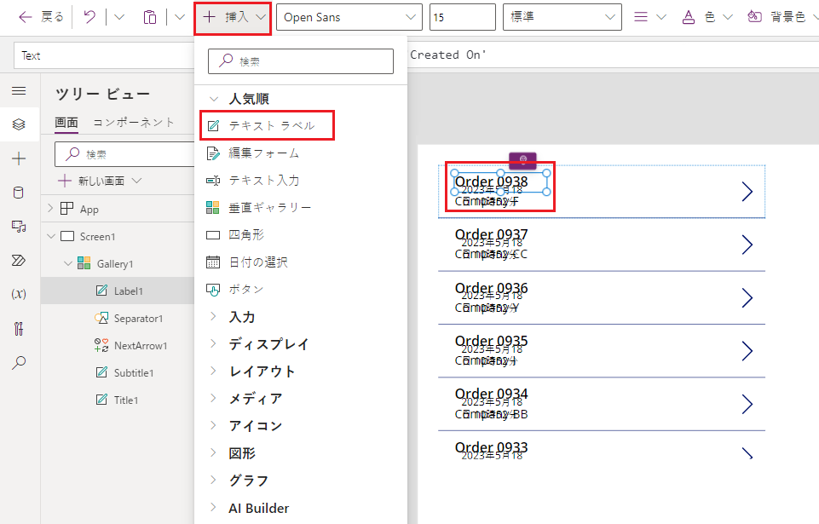Insert a テキスト ラベル control
Viewport: 819px width, 524px height.
[267, 126]
